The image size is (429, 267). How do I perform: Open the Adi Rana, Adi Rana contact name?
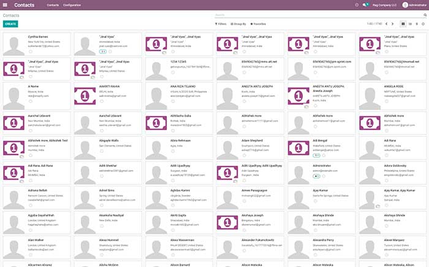click(40, 166)
